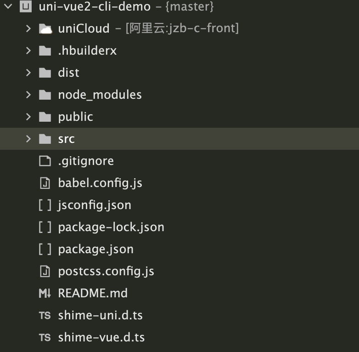Expand the dist folder arrow

pos(28,73)
